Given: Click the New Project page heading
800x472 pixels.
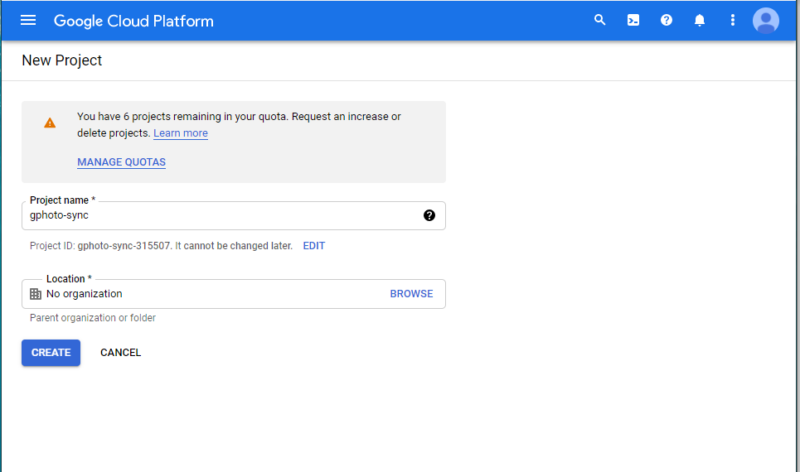Looking at the screenshot, I should (x=62, y=60).
